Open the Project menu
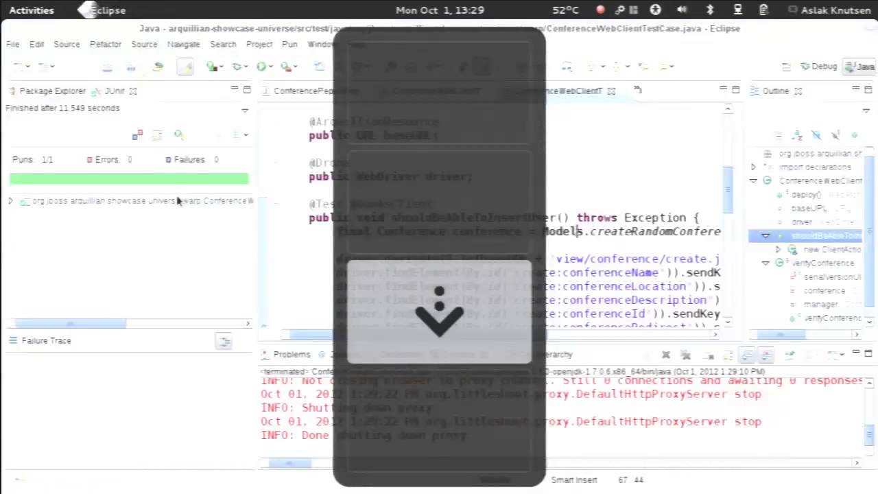 pos(259,44)
